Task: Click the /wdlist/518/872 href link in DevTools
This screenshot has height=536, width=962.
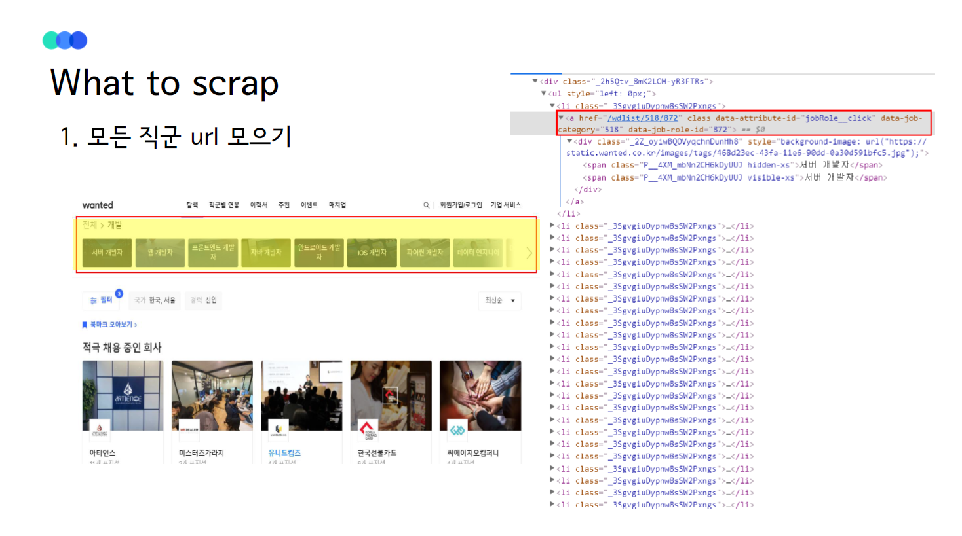Action: click(642, 118)
